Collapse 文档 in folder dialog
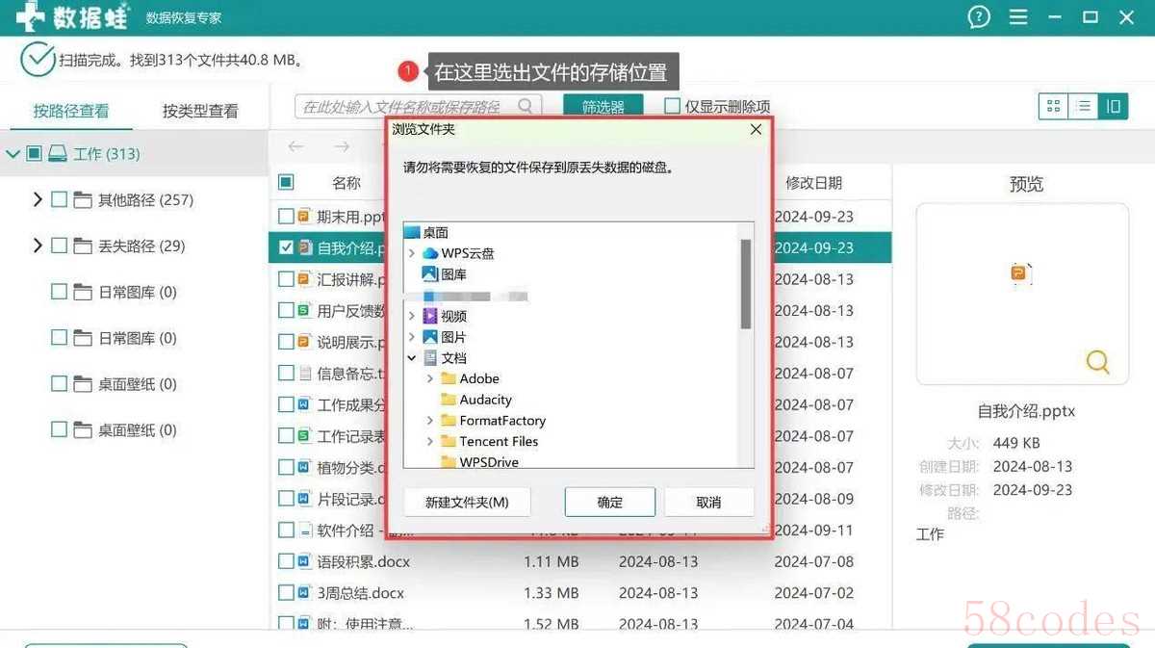This screenshot has width=1155, height=648. coord(412,358)
